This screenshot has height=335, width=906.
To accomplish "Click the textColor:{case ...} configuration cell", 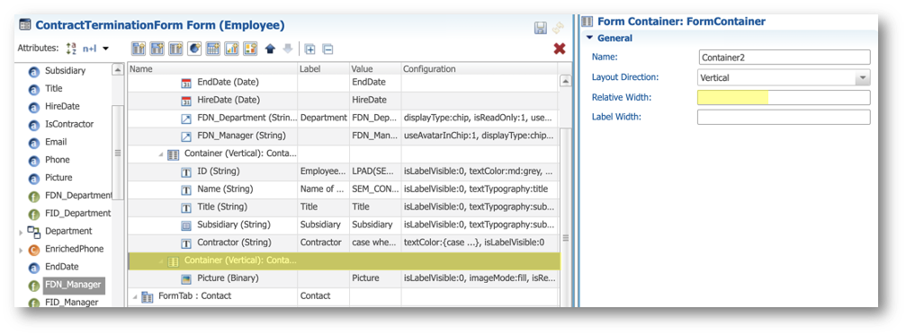I will coord(479,242).
